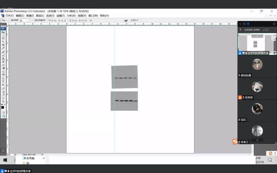Select the Clone Stamp tool
The width and height of the screenshot is (277, 173).
coord(3,59)
